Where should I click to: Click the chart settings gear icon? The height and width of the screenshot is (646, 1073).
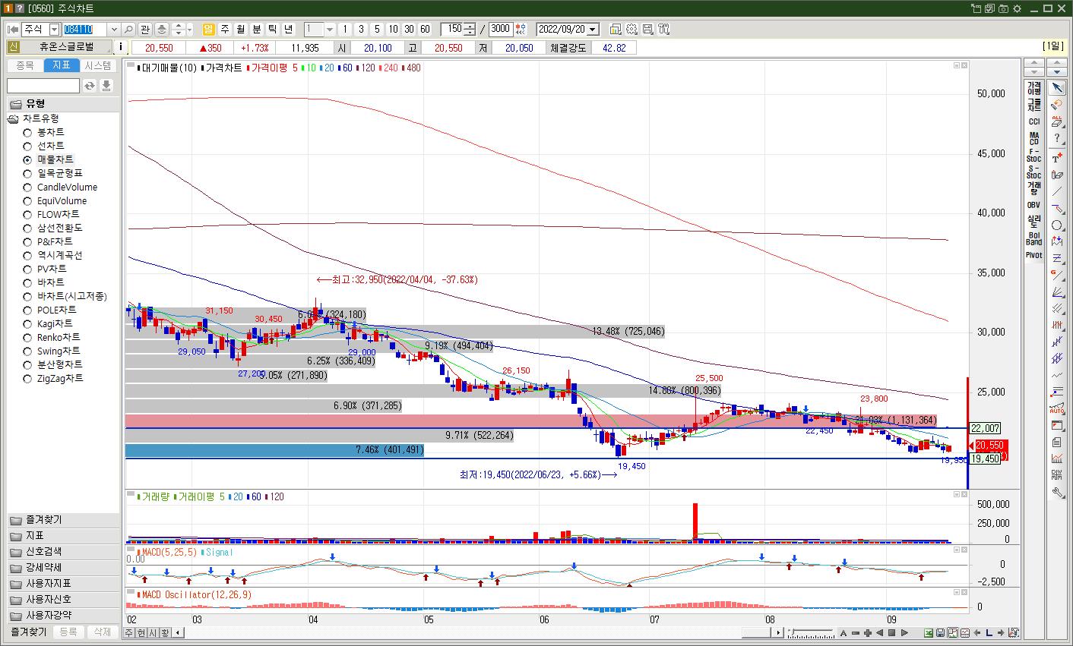point(631,30)
